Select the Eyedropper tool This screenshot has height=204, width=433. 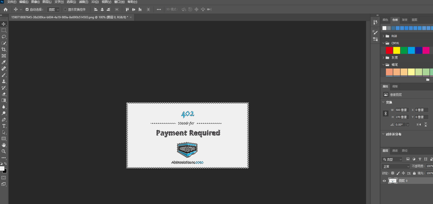4,62
